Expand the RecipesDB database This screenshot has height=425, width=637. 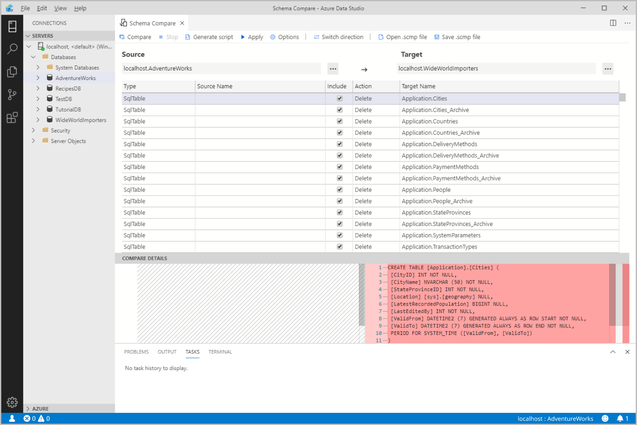pos(38,88)
